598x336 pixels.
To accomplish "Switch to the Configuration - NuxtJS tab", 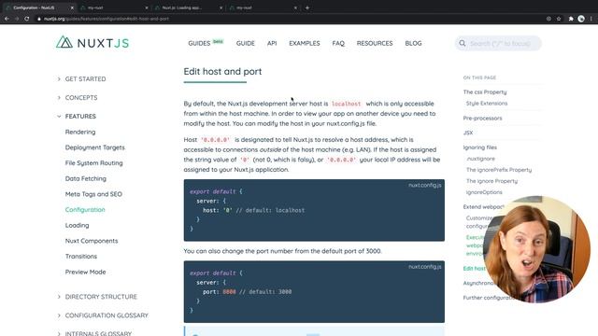I will click(x=38, y=7).
